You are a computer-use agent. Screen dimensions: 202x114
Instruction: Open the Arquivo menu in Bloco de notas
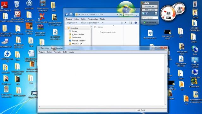tap(42, 52)
